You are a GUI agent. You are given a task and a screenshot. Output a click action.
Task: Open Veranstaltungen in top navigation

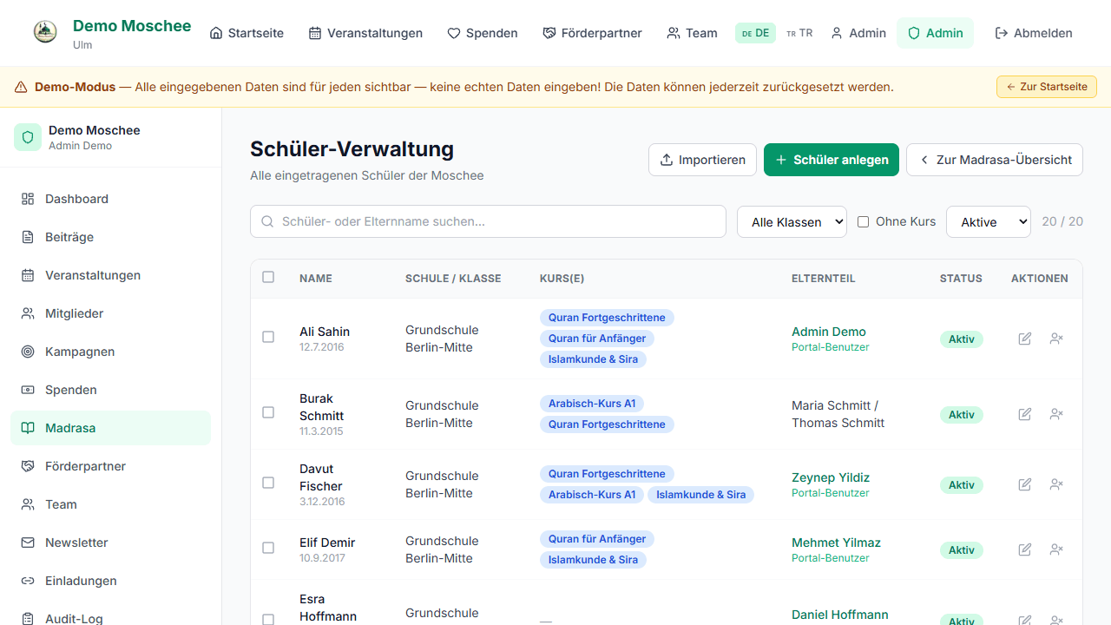(x=366, y=33)
